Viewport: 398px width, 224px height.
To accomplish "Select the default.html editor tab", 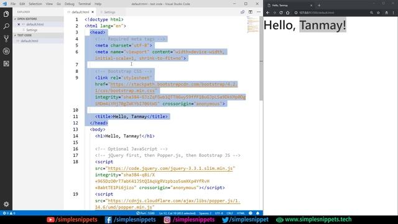I will point(80,12).
